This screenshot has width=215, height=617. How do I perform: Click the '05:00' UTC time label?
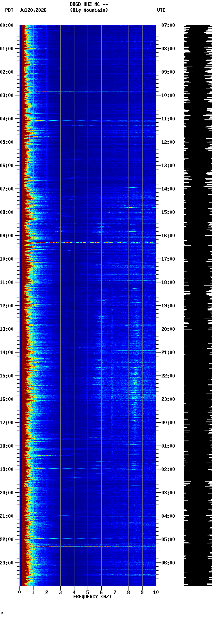point(168,539)
